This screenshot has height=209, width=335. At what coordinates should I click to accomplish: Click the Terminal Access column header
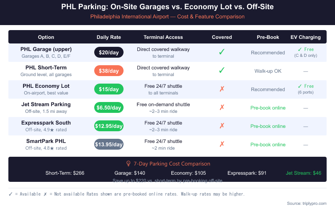[163, 37]
